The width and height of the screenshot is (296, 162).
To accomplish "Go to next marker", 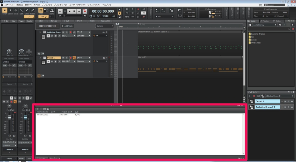I will 163,10.
